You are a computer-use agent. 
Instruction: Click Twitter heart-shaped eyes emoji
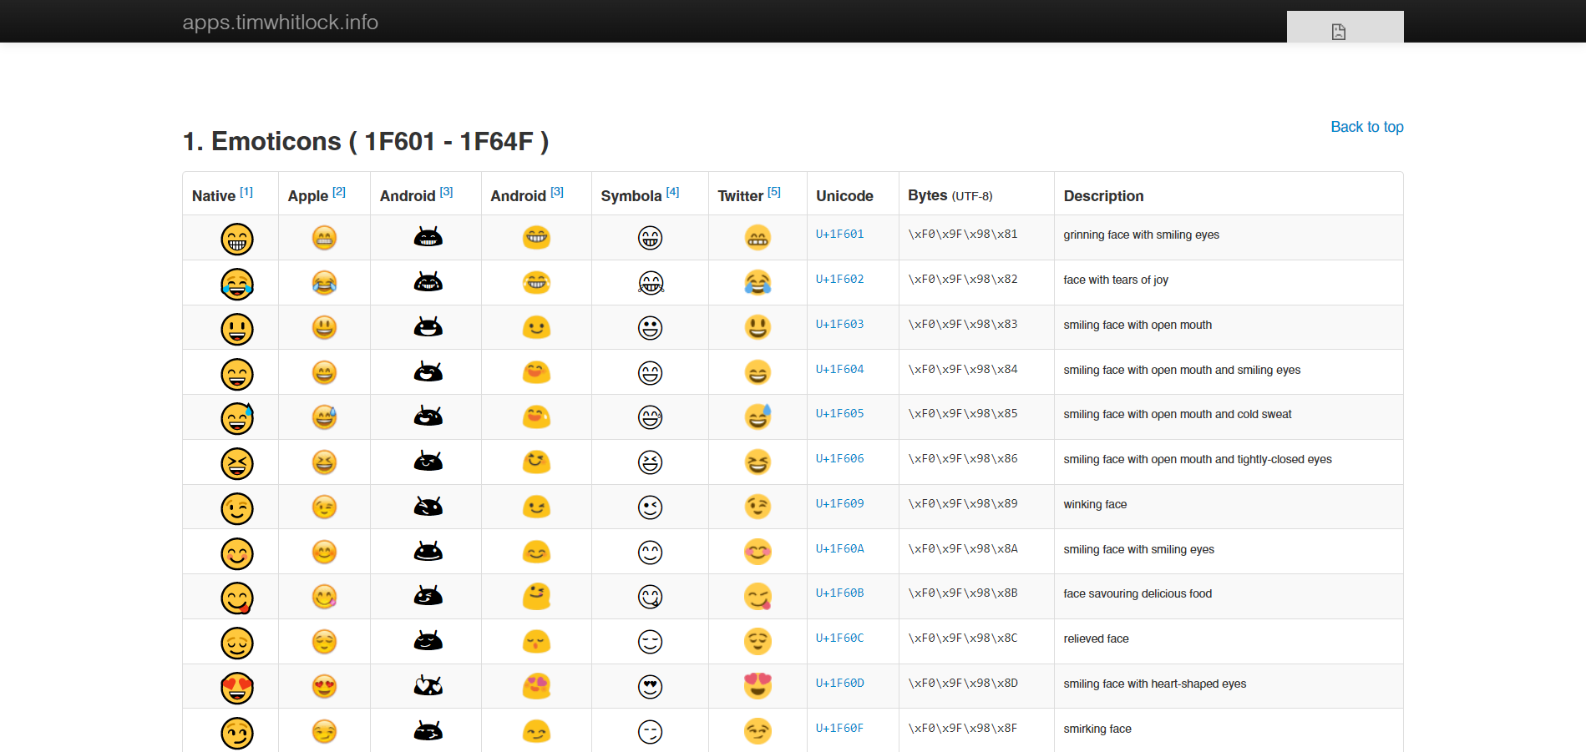point(758,686)
